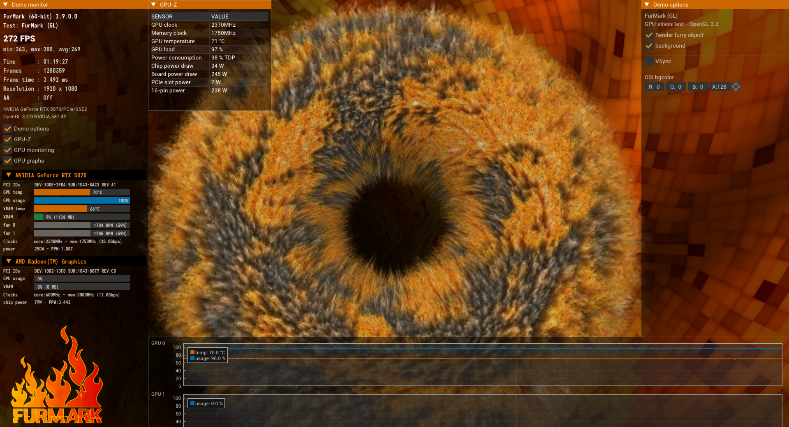Viewport: 789px width, 427px height.
Task: Click the GPU 0 temp and usage graph legend
Action: pyautogui.click(x=208, y=356)
